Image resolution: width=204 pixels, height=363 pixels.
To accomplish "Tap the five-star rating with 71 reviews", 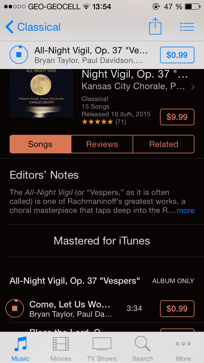I will (104, 121).
